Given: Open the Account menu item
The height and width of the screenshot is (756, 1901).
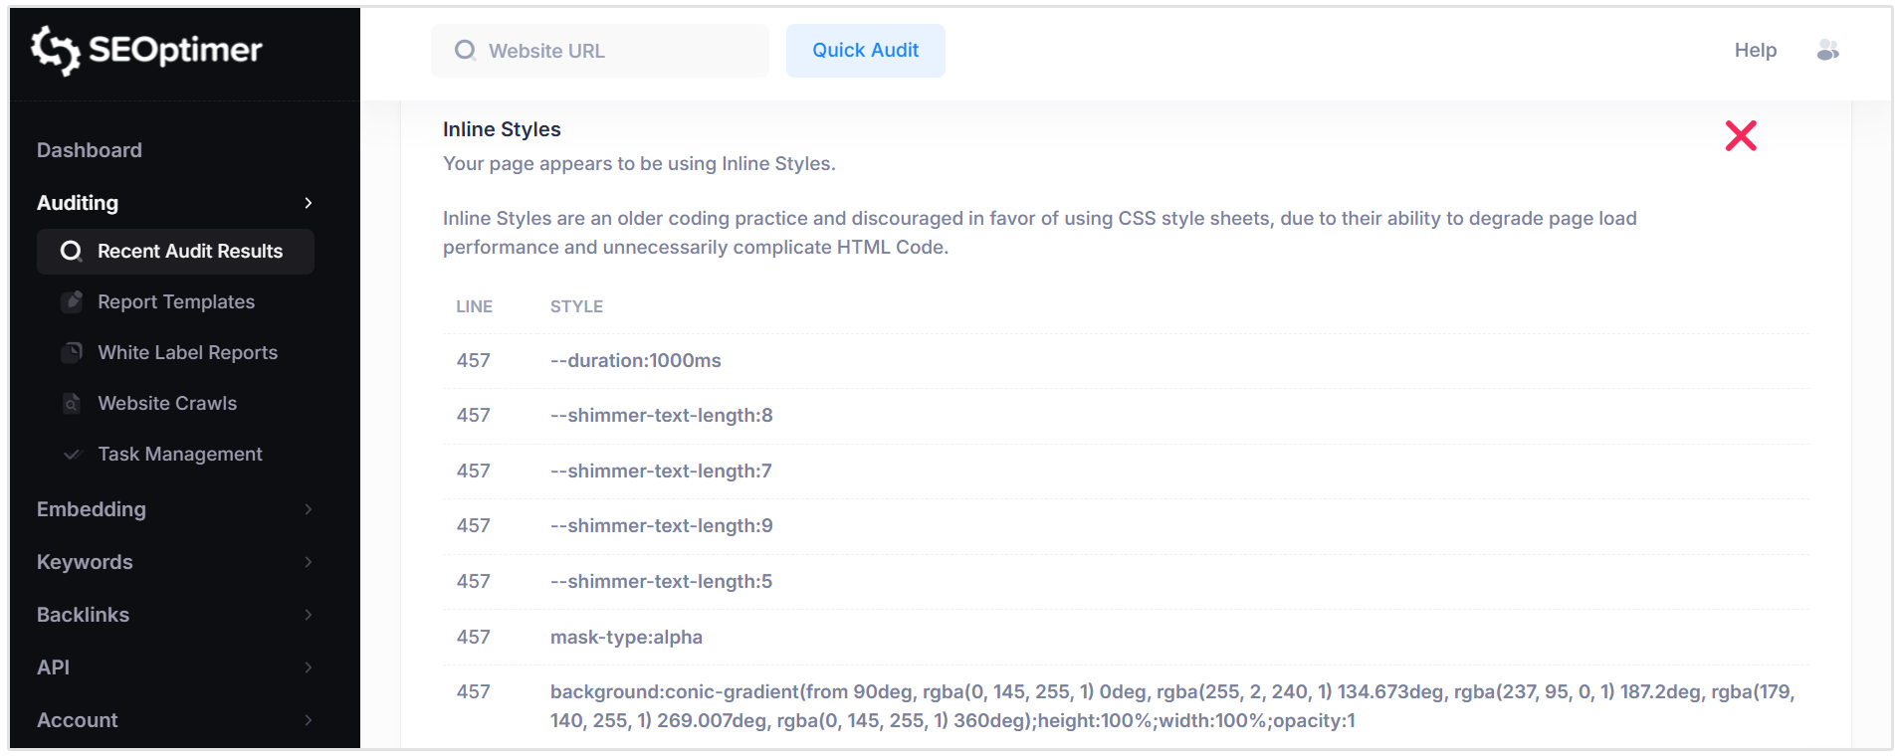Looking at the screenshot, I should click(x=77, y=720).
